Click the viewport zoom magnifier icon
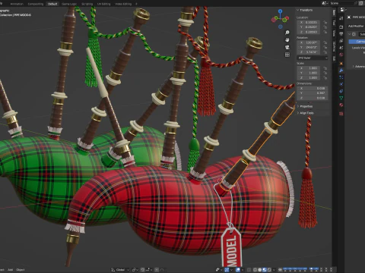Image resolution: width=365 pixels, height=273 pixels. (x=287, y=33)
